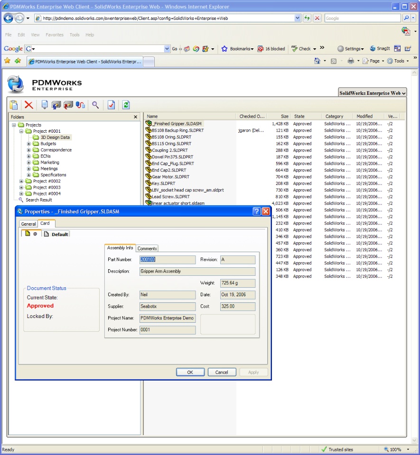
Task: Select the Specifications folder in tree
Action: [x=53, y=175]
